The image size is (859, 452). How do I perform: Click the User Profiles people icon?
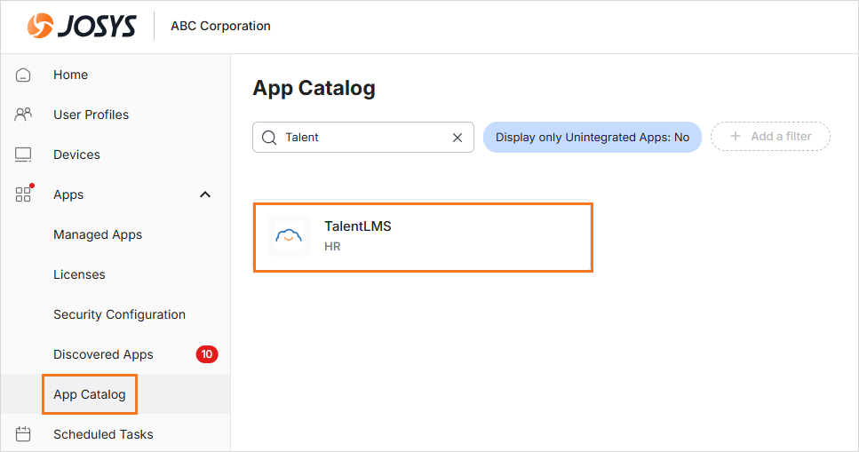coord(23,115)
